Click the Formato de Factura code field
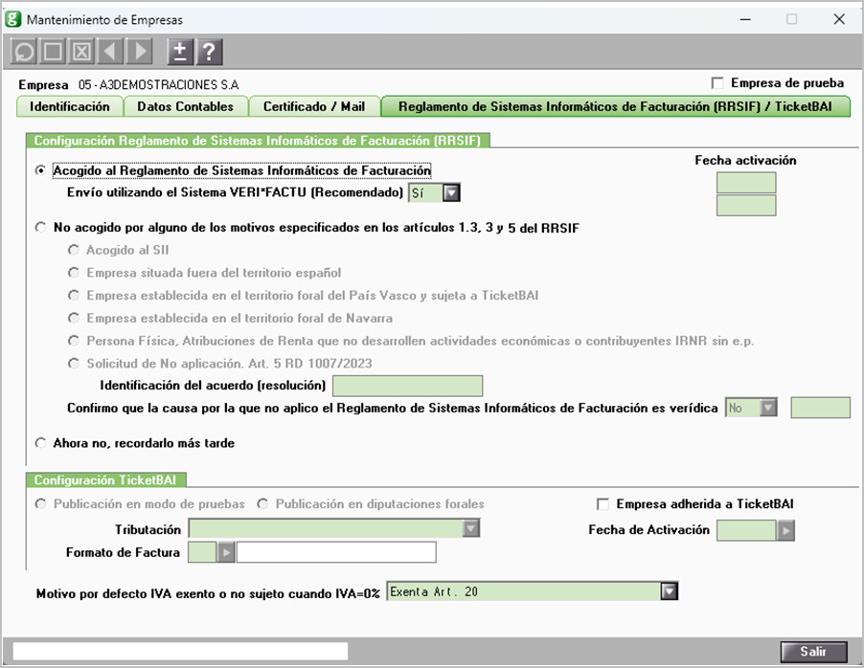This screenshot has height=668, width=864. pyautogui.click(x=202, y=552)
